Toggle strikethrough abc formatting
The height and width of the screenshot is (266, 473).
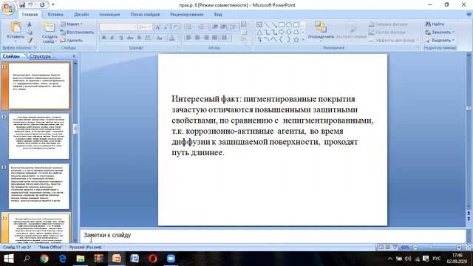point(130,38)
